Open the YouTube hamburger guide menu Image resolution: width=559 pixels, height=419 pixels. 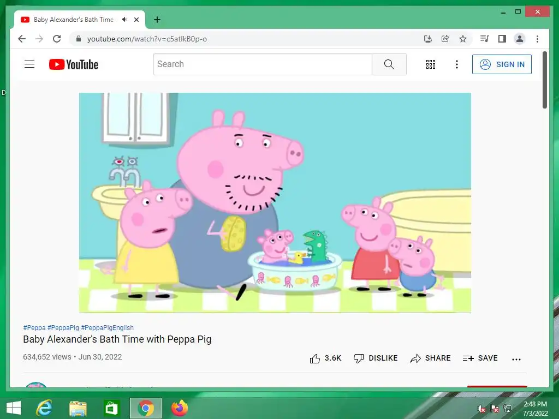click(29, 64)
